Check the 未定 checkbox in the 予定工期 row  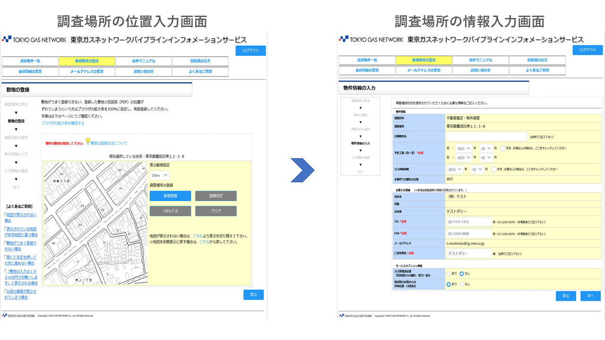tap(503, 148)
